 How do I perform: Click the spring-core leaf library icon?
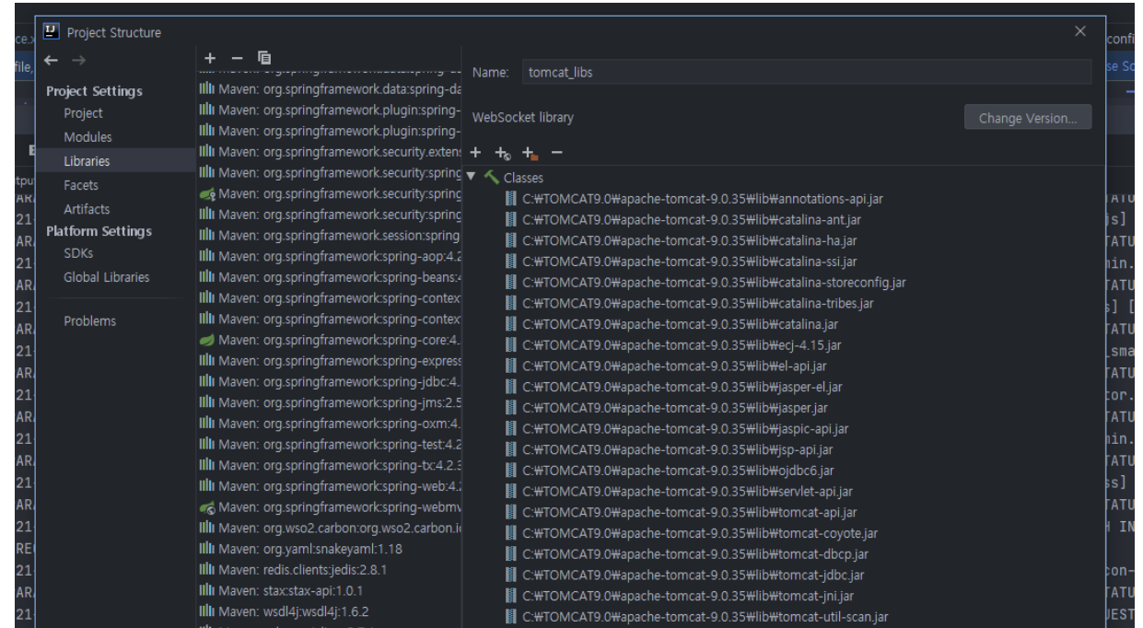207,340
